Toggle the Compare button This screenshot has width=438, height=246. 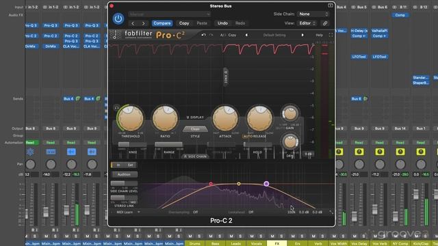(162, 23)
